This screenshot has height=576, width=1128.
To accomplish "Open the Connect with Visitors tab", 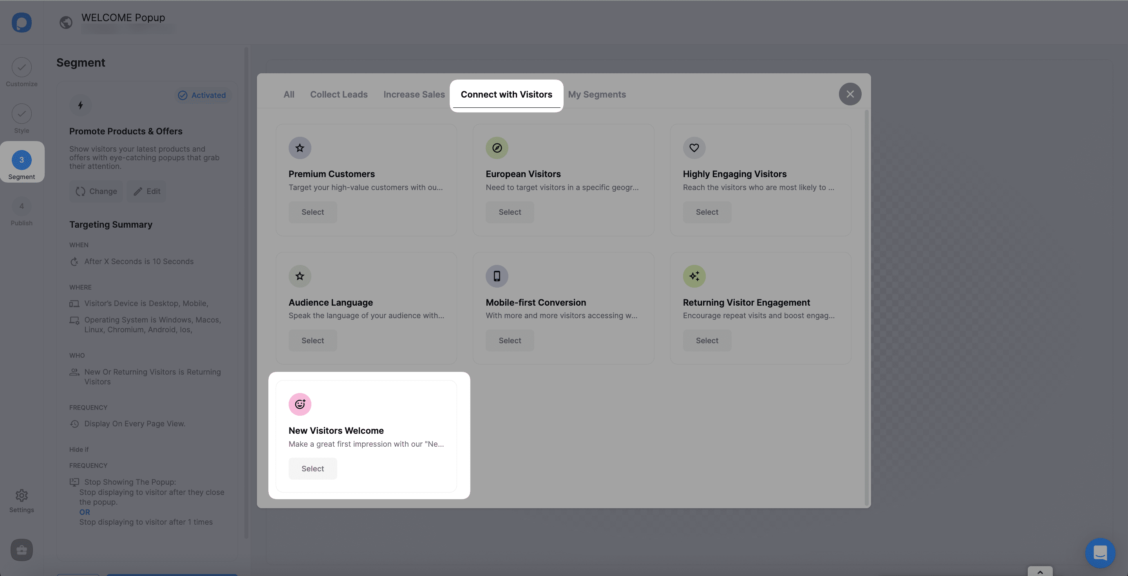I will tap(506, 94).
